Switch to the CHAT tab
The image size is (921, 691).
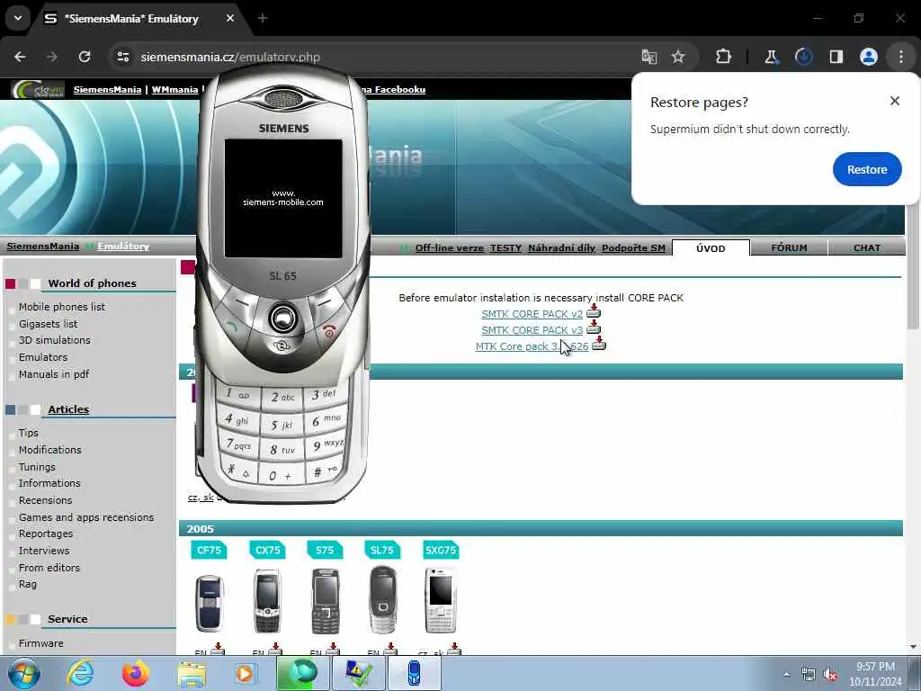click(867, 248)
